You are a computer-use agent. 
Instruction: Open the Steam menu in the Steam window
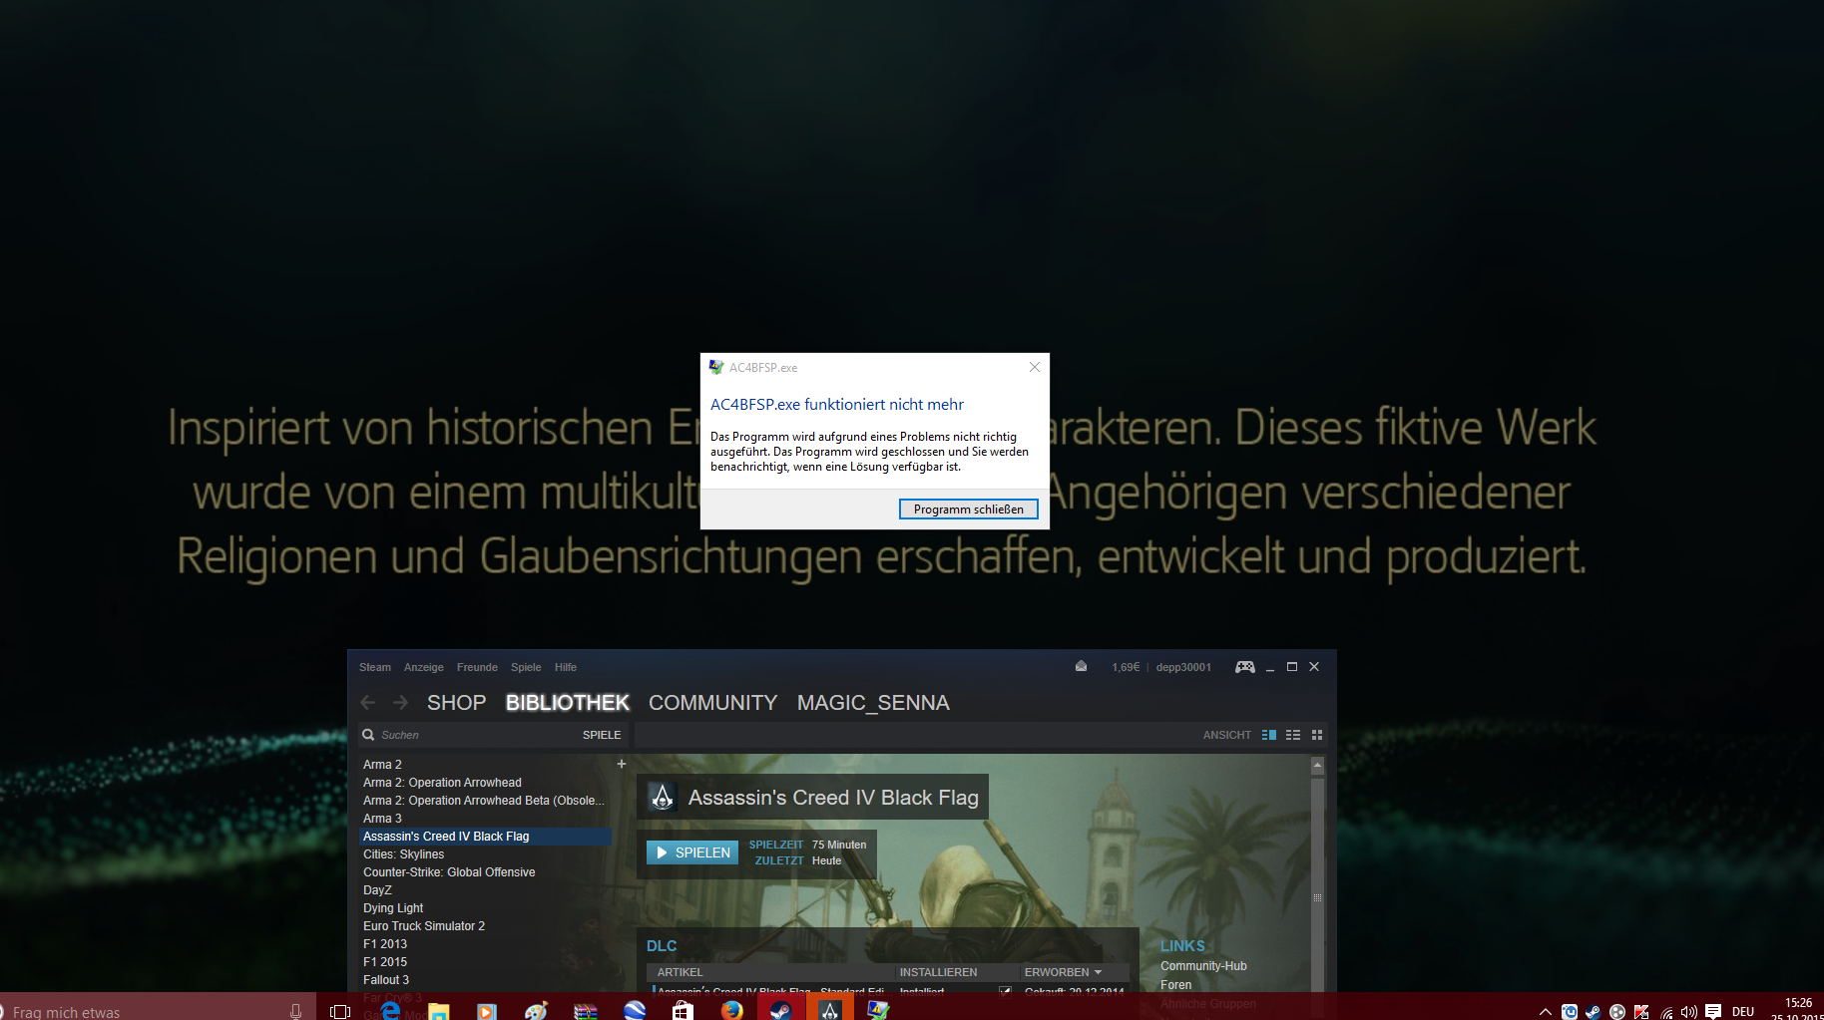click(375, 667)
